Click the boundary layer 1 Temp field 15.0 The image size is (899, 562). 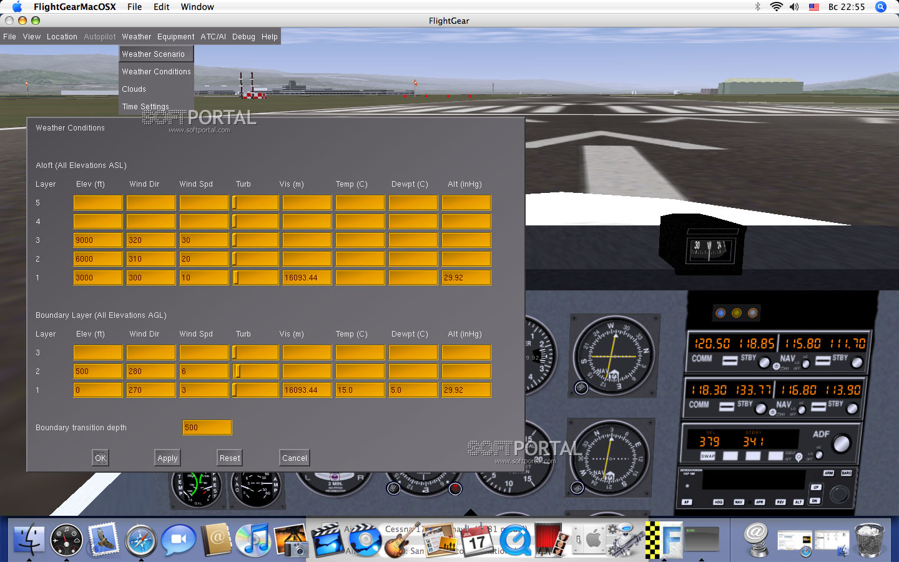360,390
